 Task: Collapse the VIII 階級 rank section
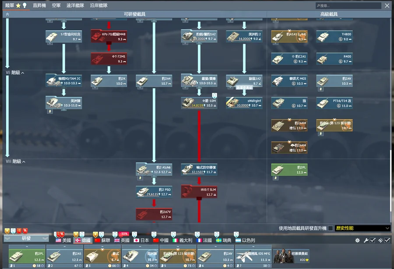24,162
